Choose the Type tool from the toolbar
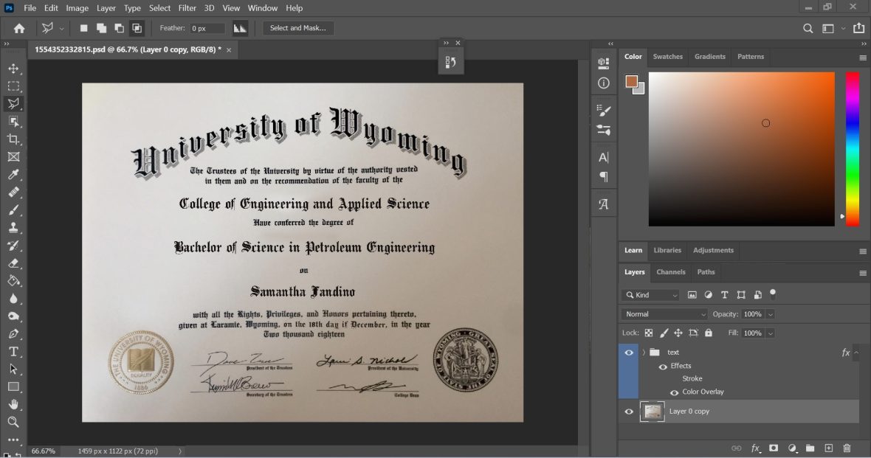 [13, 351]
